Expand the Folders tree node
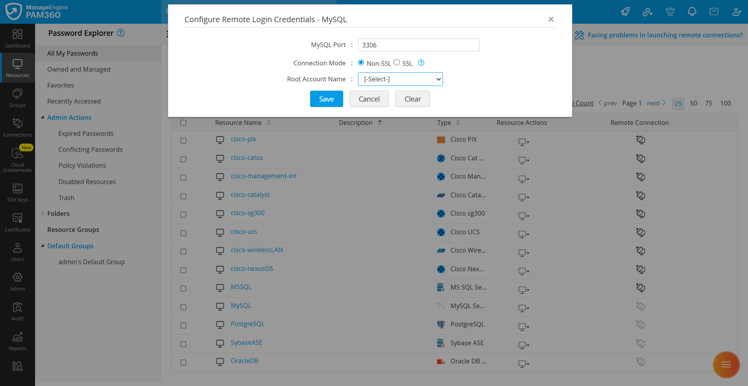748x386 pixels. [x=42, y=214]
